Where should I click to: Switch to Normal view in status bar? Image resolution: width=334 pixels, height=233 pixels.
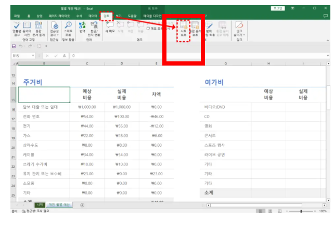pyautogui.click(x=260, y=211)
